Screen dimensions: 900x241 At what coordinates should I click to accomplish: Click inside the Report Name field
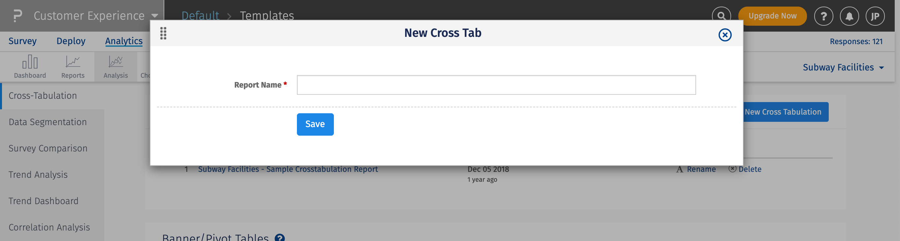pyautogui.click(x=496, y=85)
